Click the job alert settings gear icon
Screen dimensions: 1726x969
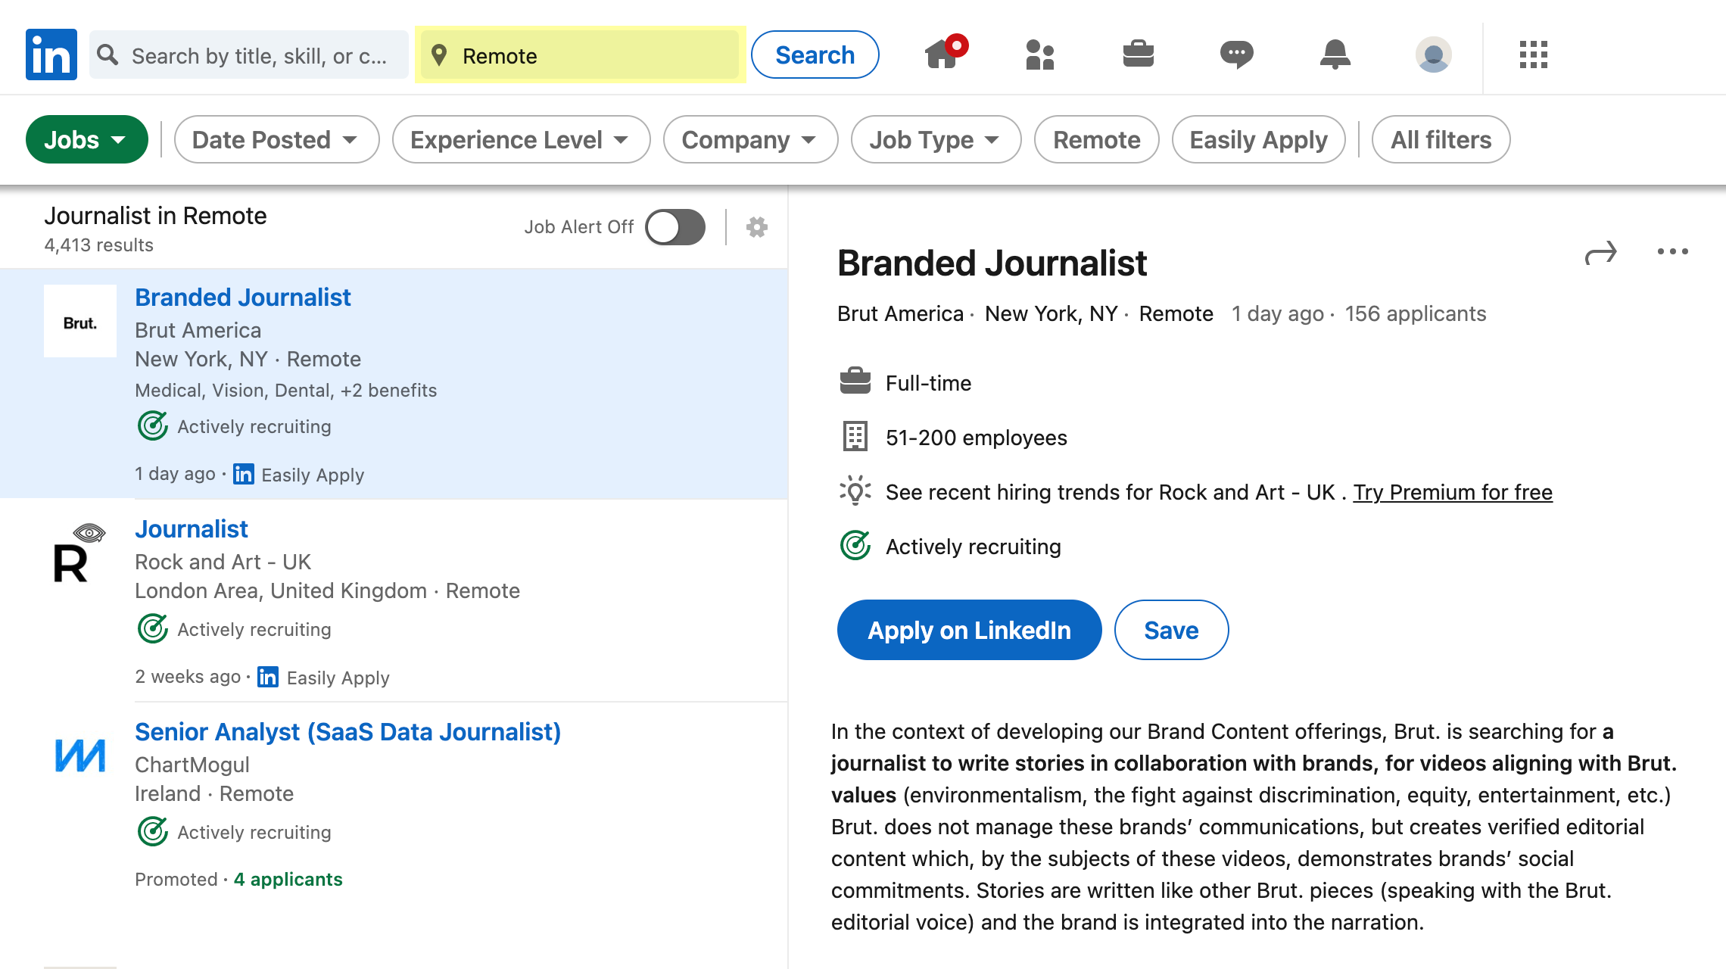[757, 227]
